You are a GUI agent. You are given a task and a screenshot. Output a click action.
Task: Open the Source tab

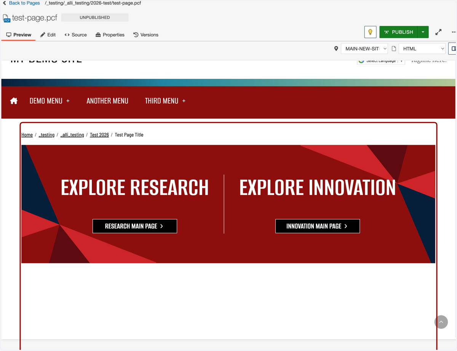pyautogui.click(x=75, y=35)
